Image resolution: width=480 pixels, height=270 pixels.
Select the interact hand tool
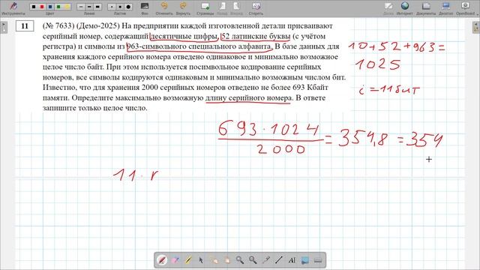click(214, 260)
